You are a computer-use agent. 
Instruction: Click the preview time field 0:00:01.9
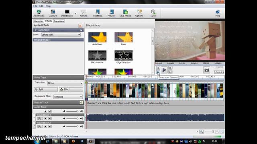[219, 72]
